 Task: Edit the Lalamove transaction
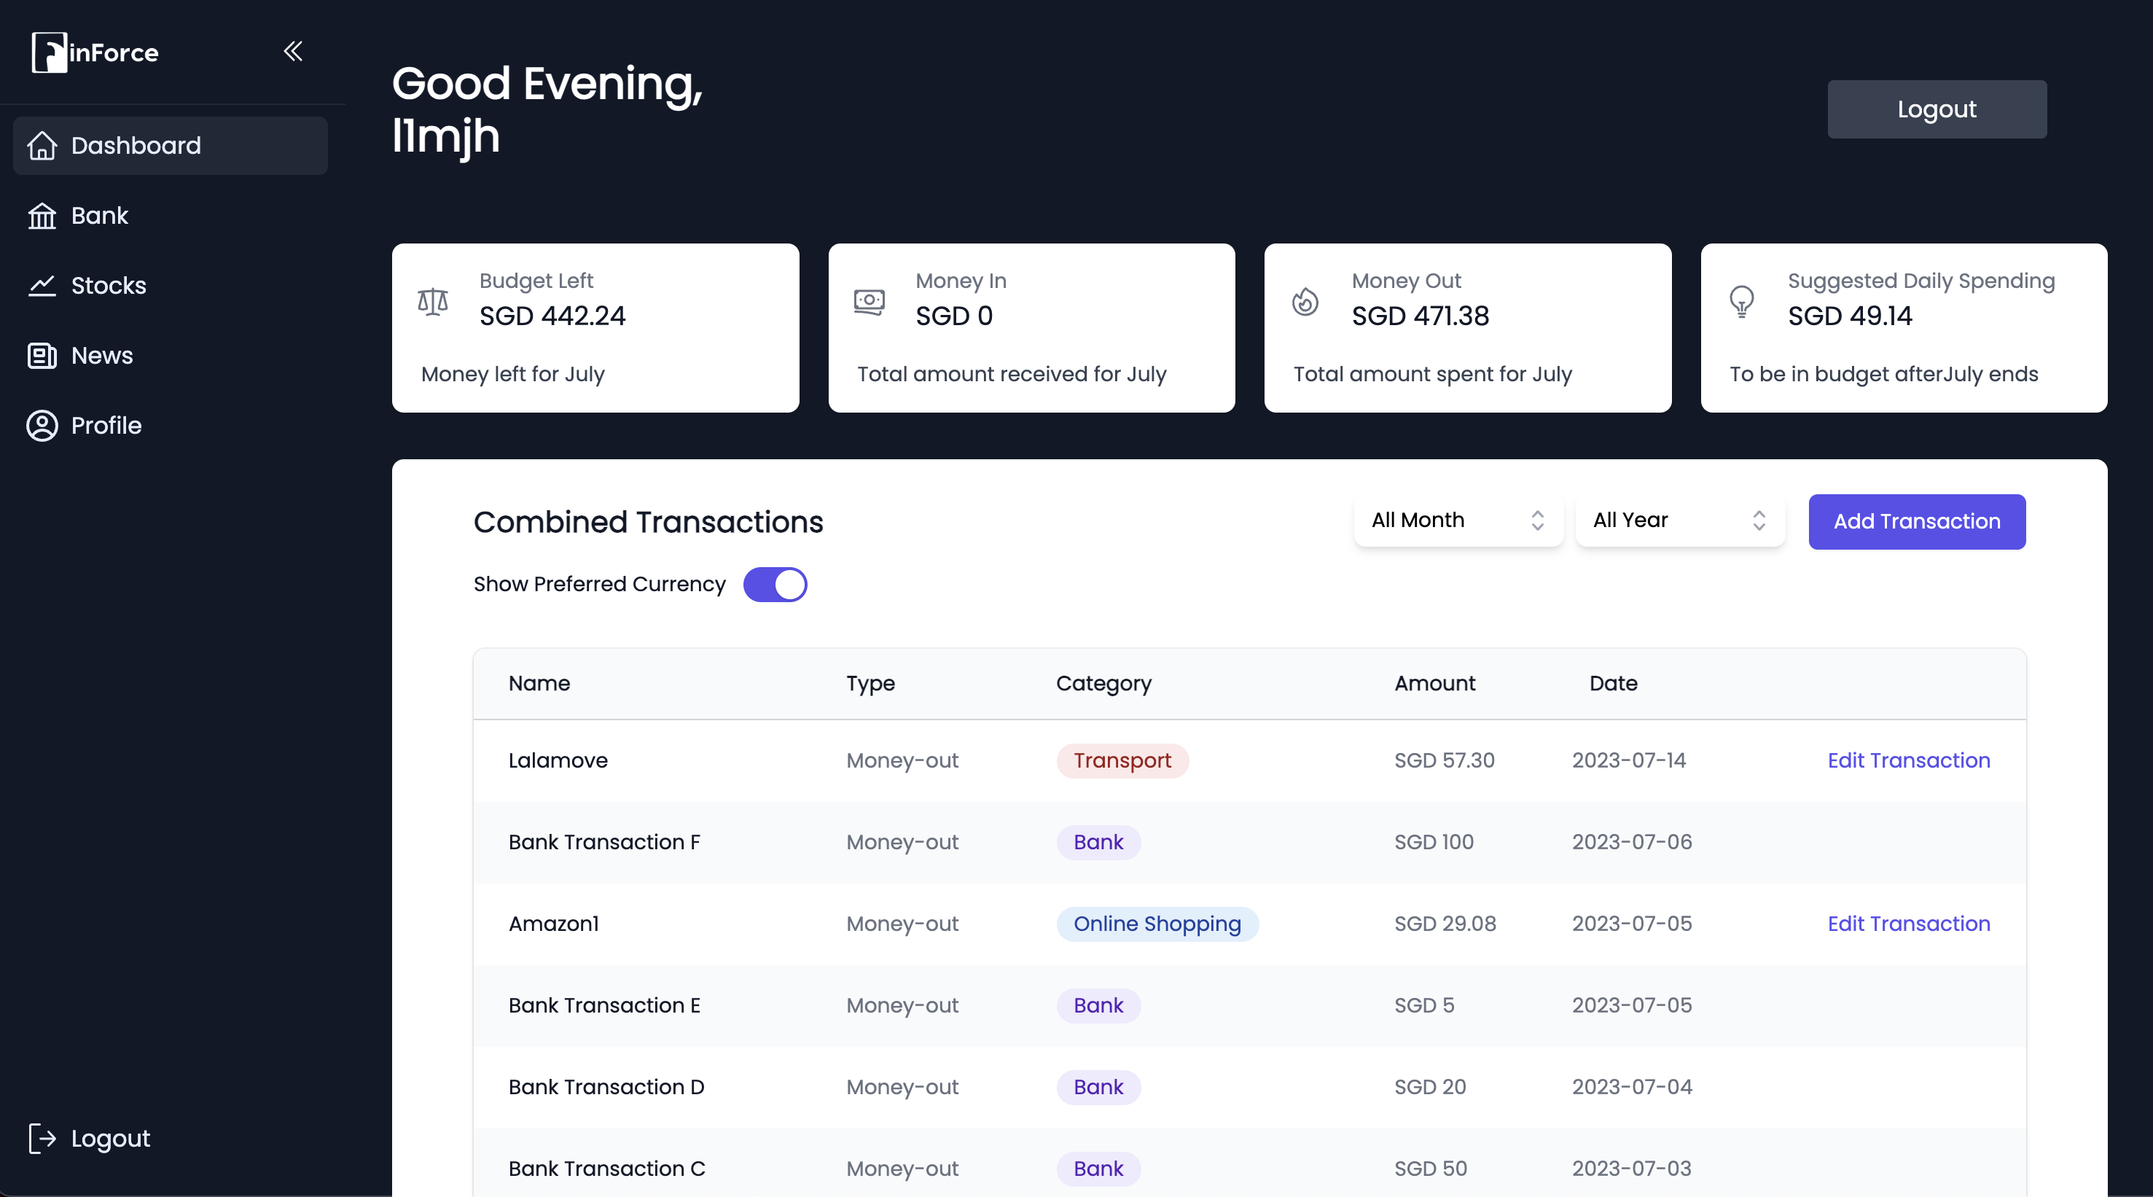pyautogui.click(x=1908, y=760)
